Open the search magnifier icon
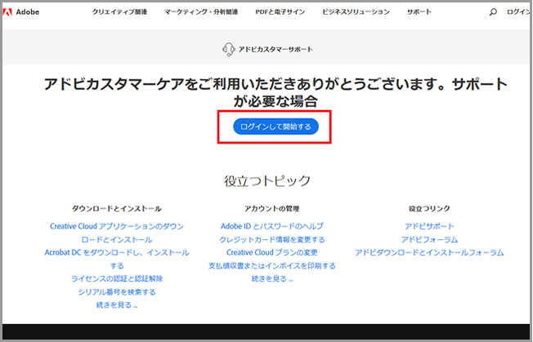Viewport: 533px width, 342px height. click(493, 12)
